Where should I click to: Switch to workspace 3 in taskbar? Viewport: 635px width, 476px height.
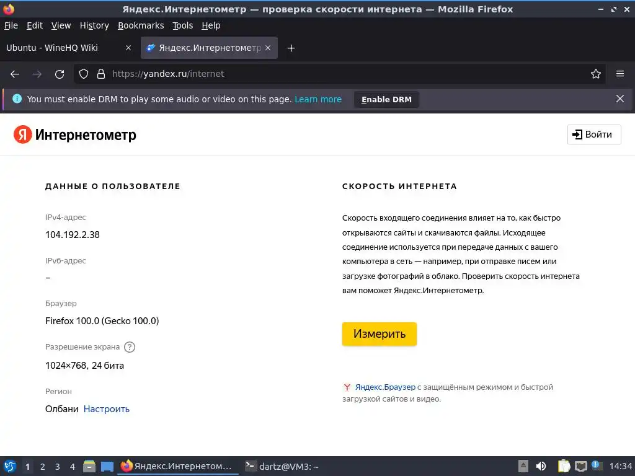coord(58,467)
